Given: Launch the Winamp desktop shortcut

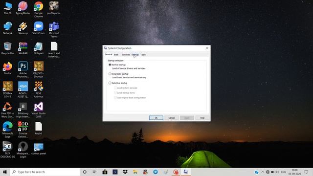Looking at the screenshot, I should [x=23, y=28].
